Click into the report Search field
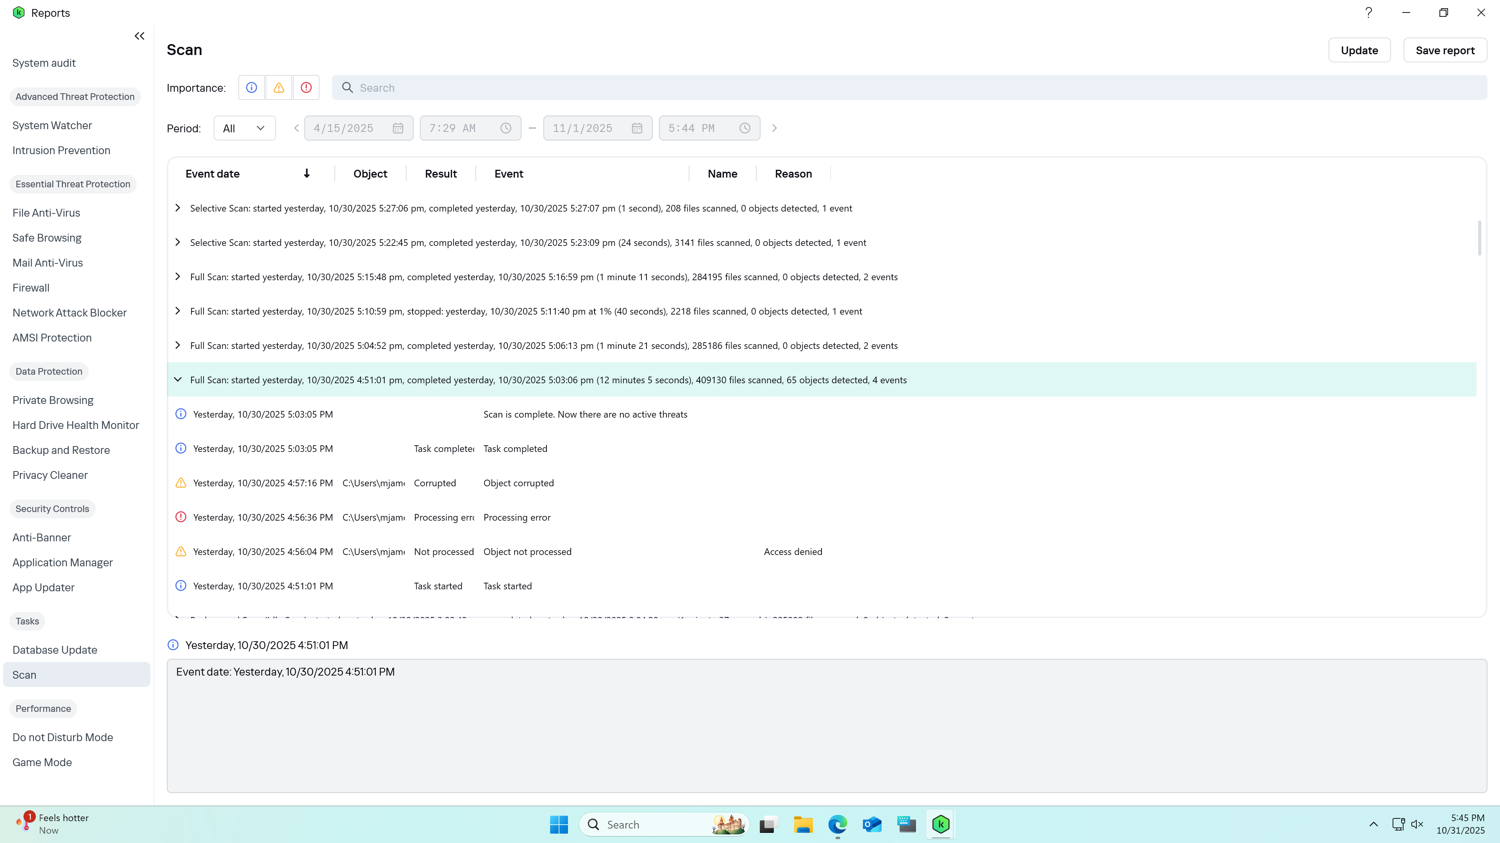The image size is (1500, 843). pyautogui.click(x=909, y=88)
